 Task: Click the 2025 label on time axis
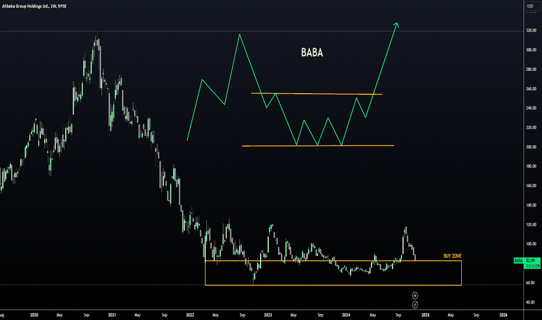pos(425,315)
